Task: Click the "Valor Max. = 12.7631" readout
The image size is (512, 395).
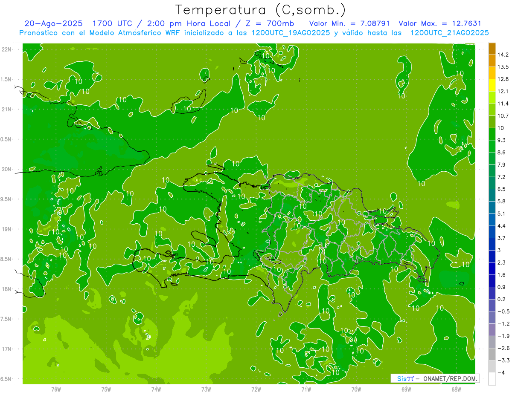Action: coord(440,23)
